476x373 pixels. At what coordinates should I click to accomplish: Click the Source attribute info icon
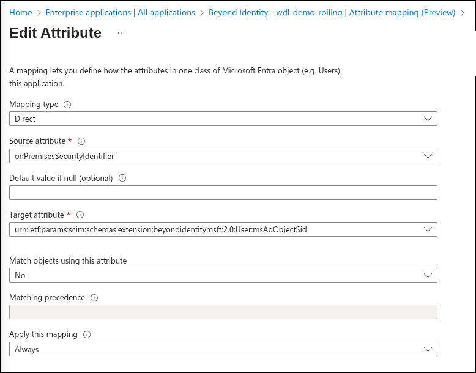pyautogui.click(x=81, y=141)
